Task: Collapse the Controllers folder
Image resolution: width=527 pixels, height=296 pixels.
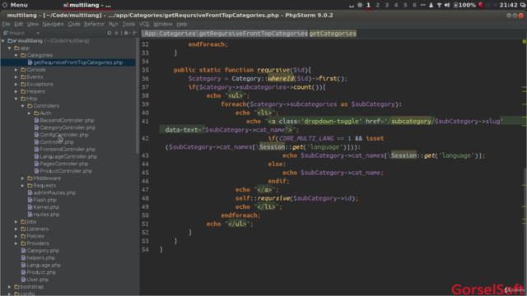Action: pyautogui.click(x=23, y=106)
